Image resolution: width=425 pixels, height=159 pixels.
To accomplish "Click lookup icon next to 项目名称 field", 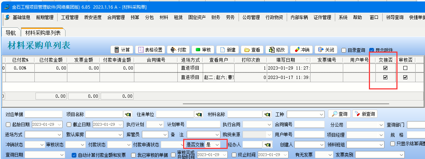I will pyautogui.click(x=128, y=114).
